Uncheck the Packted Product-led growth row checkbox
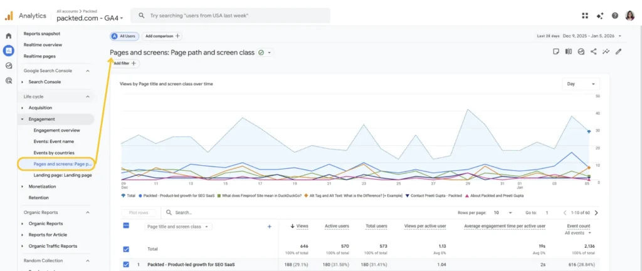This screenshot has height=271, width=642. 126,265
